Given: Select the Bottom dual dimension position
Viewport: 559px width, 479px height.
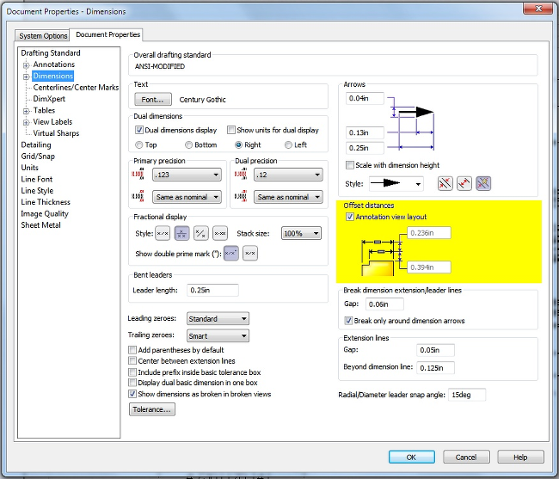Looking at the screenshot, I should pos(188,144).
